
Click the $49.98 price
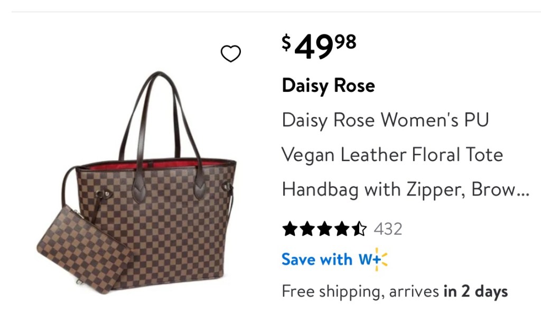[319, 46]
